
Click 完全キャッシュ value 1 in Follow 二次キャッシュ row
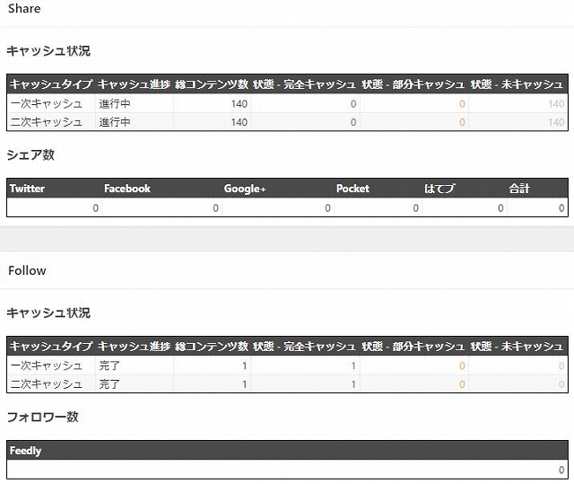353,384
